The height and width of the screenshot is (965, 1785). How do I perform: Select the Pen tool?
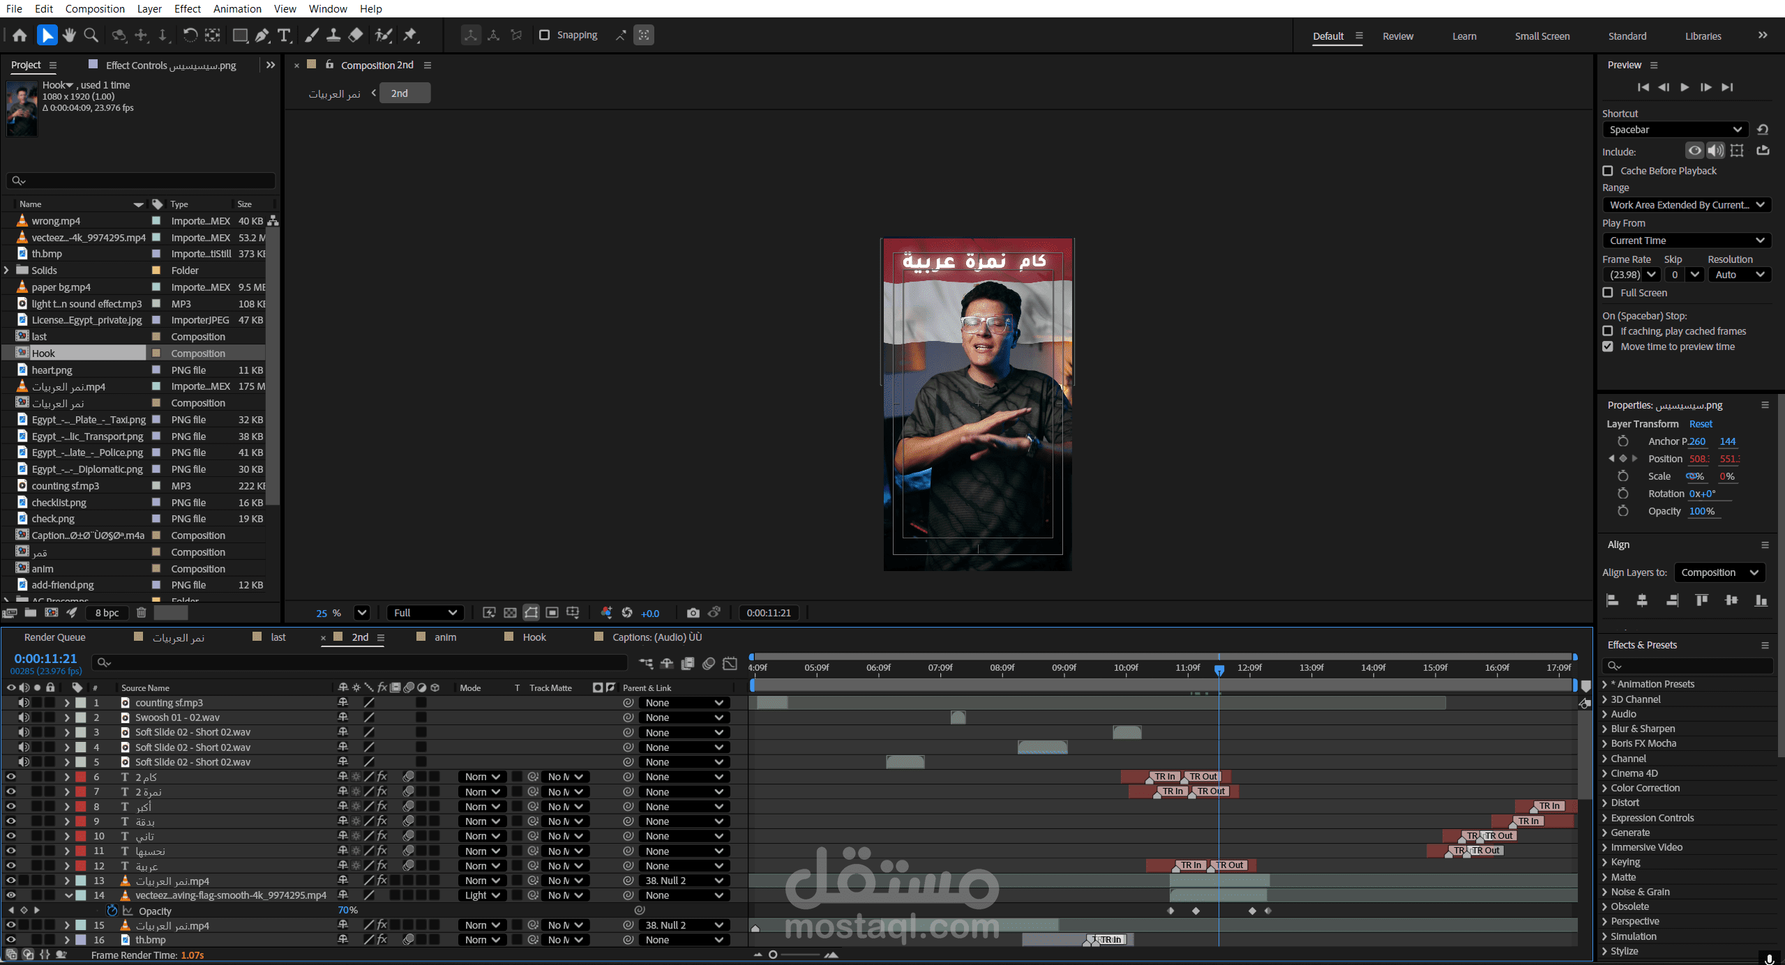click(x=262, y=35)
